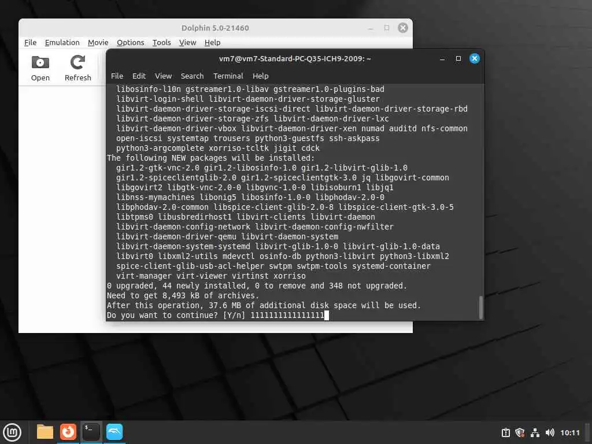Maximize the terminal window
The image size is (592, 444).
pos(458,58)
